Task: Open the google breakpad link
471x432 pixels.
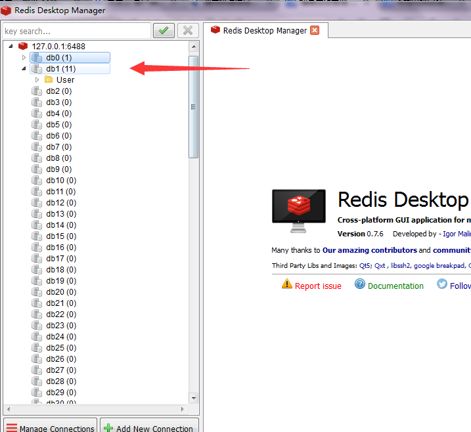Action: [439, 266]
